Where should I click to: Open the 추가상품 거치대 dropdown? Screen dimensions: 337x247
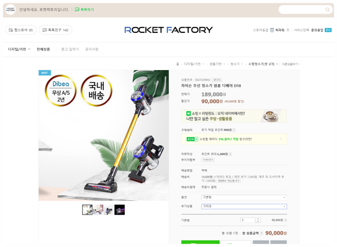click(244, 207)
